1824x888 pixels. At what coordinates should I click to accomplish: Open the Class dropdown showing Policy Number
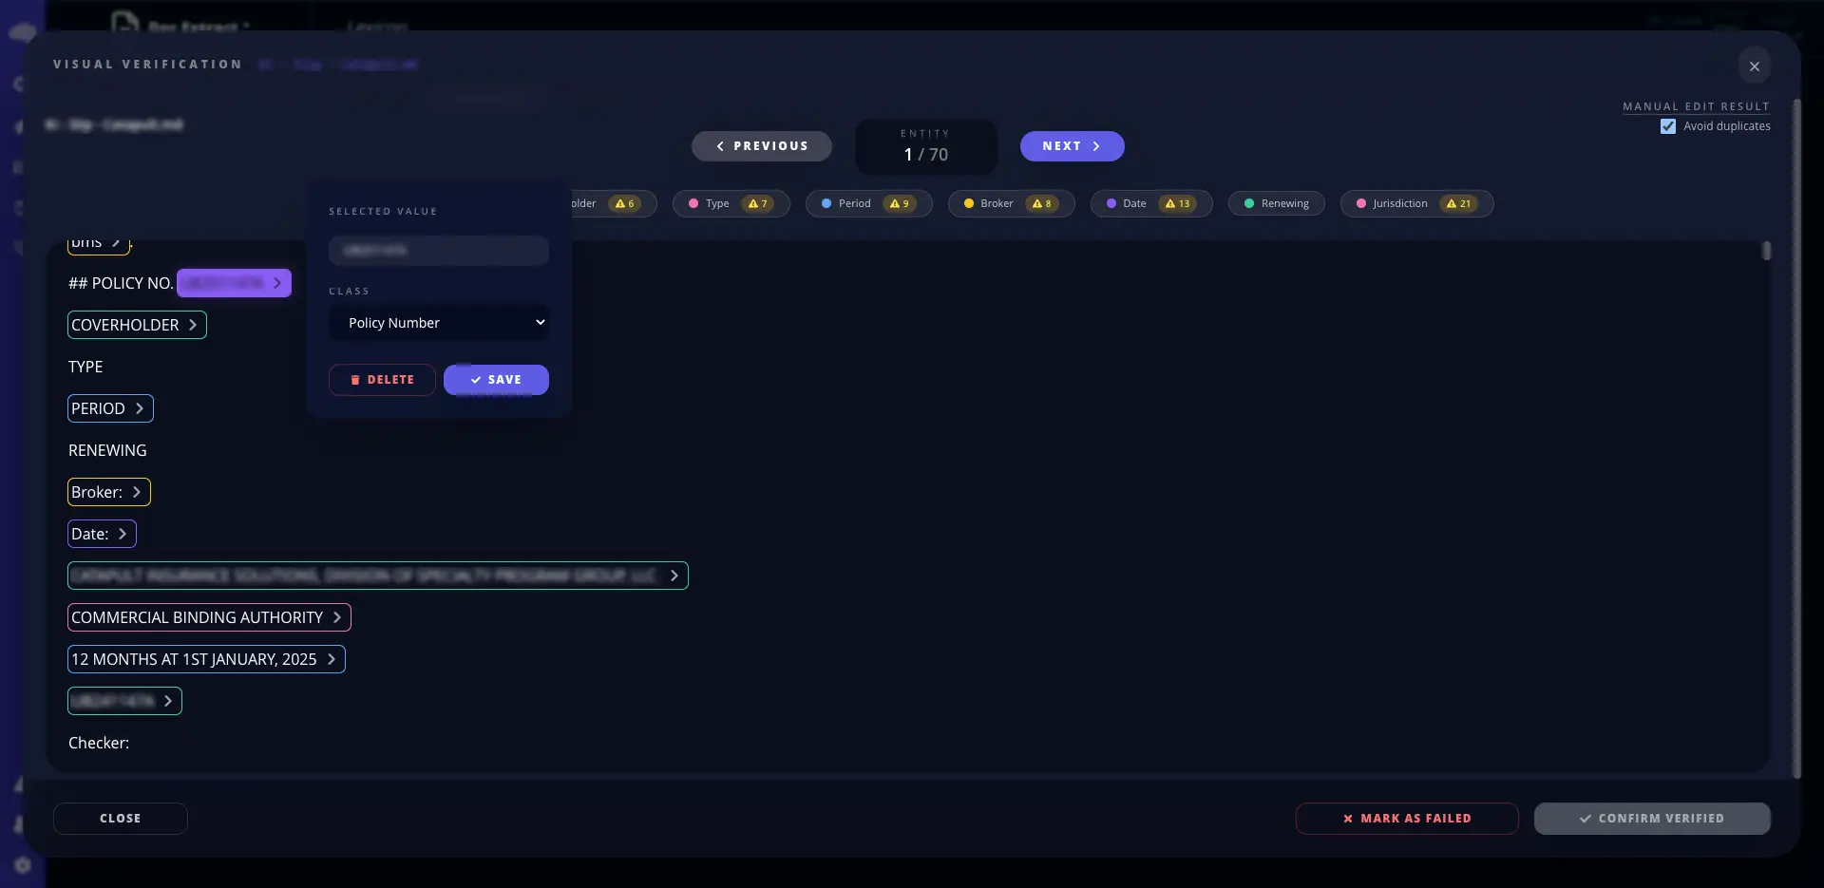tap(438, 322)
